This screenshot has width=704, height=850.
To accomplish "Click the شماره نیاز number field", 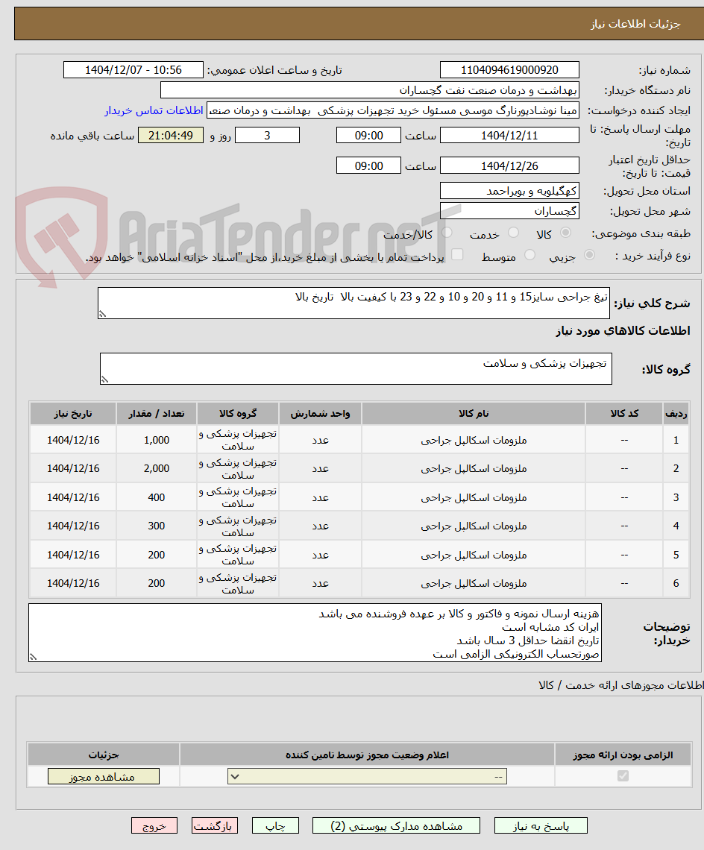I will point(509,70).
